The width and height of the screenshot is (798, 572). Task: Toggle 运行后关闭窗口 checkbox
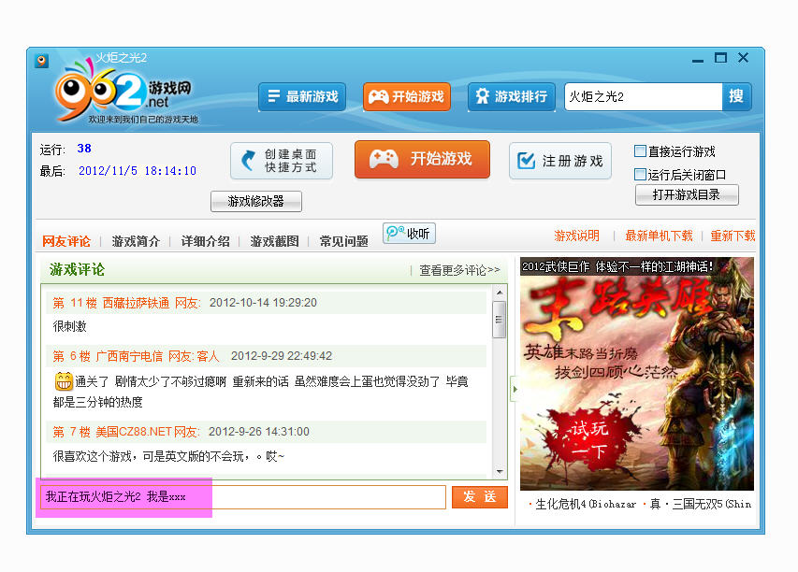[x=640, y=175]
